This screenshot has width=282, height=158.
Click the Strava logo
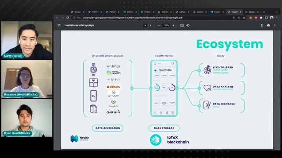(113, 87)
